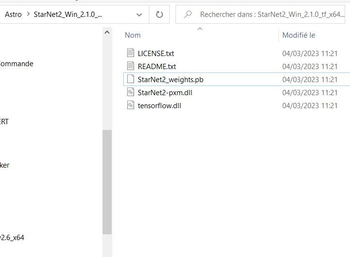
Task: Open address bar history dropdown arrow
Action: click(140, 14)
